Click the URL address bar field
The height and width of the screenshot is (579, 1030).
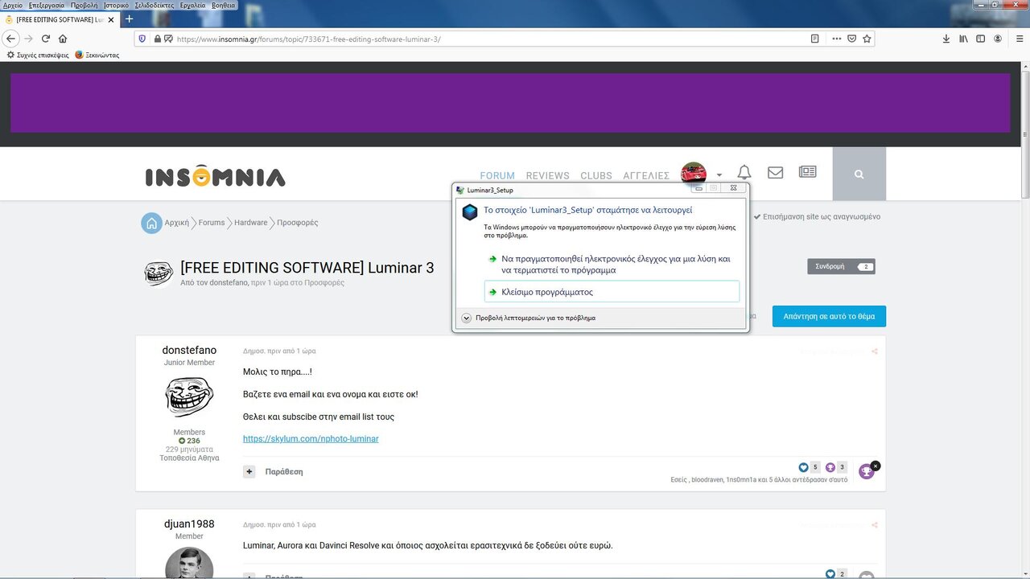coord(483,39)
